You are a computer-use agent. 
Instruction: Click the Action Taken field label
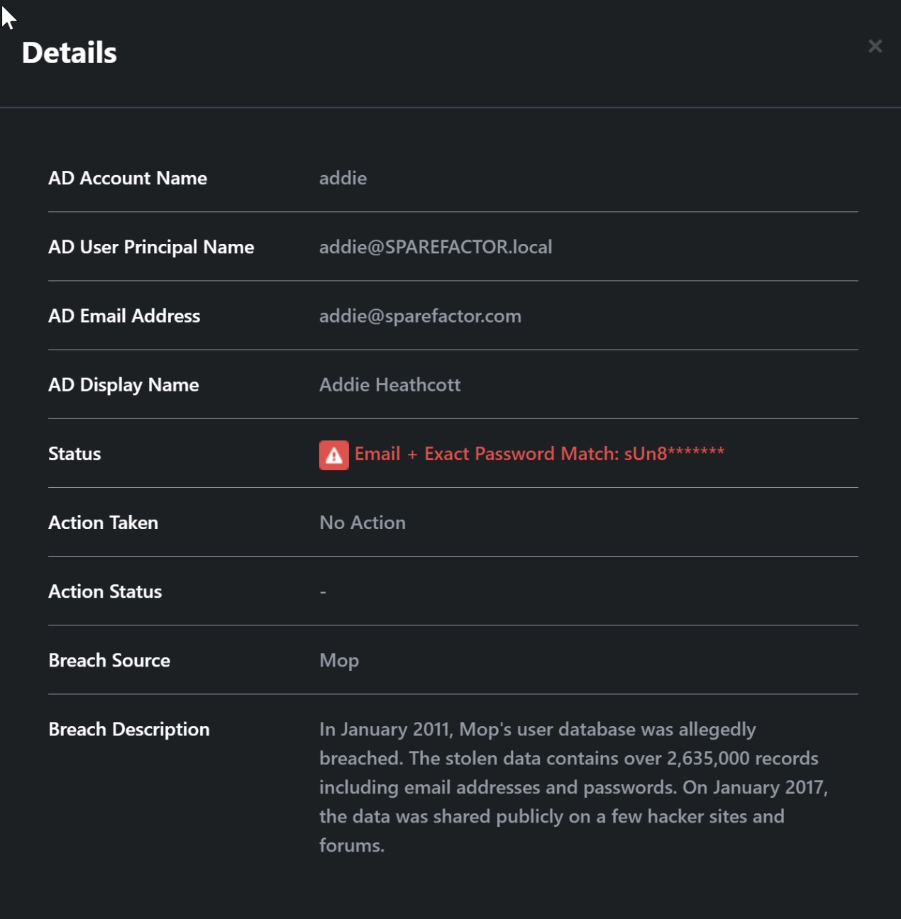click(x=104, y=523)
